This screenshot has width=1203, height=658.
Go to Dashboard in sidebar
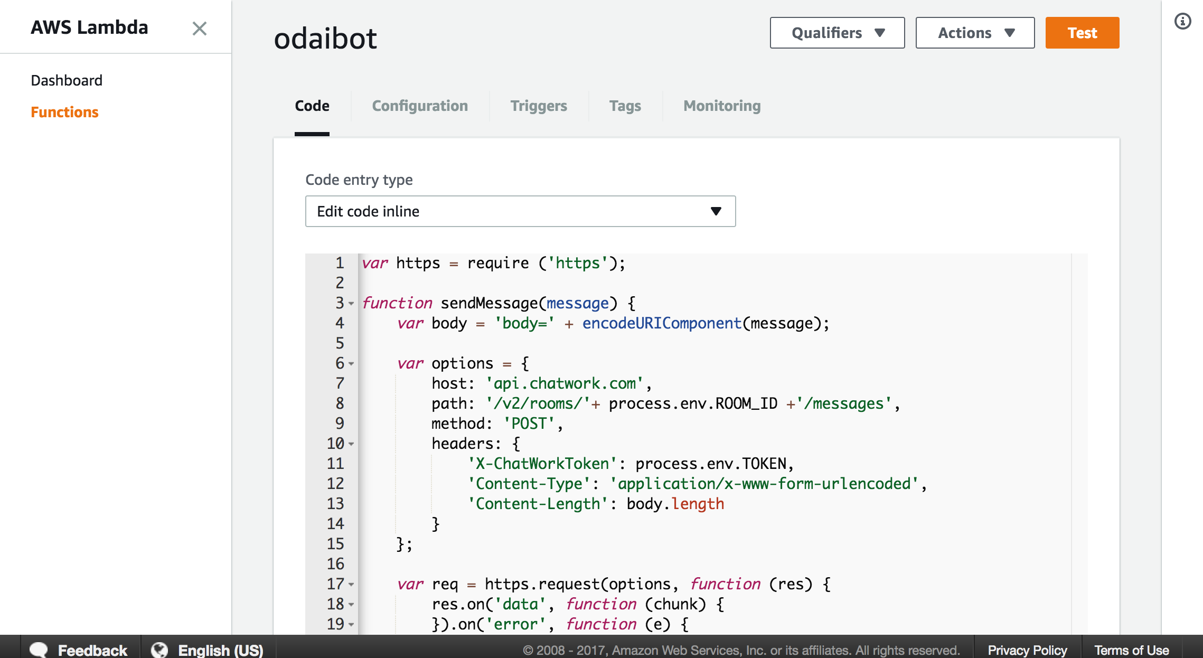(x=67, y=80)
